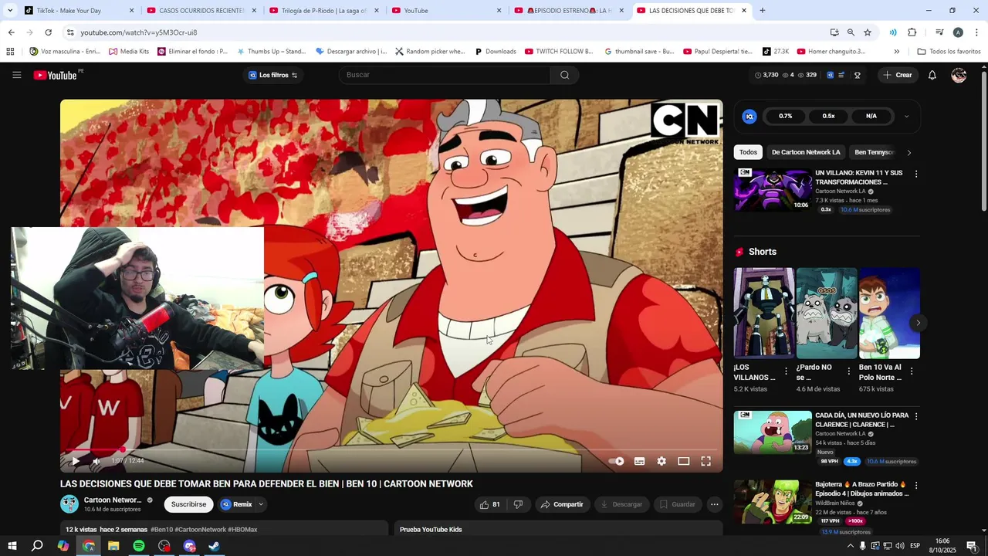
Task: Select the Ben Tennyson chip
Action: 874,152
